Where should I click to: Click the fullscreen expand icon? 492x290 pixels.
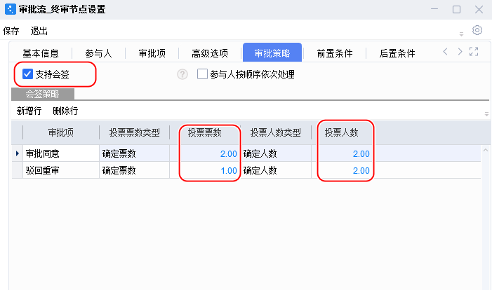(x=473, y=52)
